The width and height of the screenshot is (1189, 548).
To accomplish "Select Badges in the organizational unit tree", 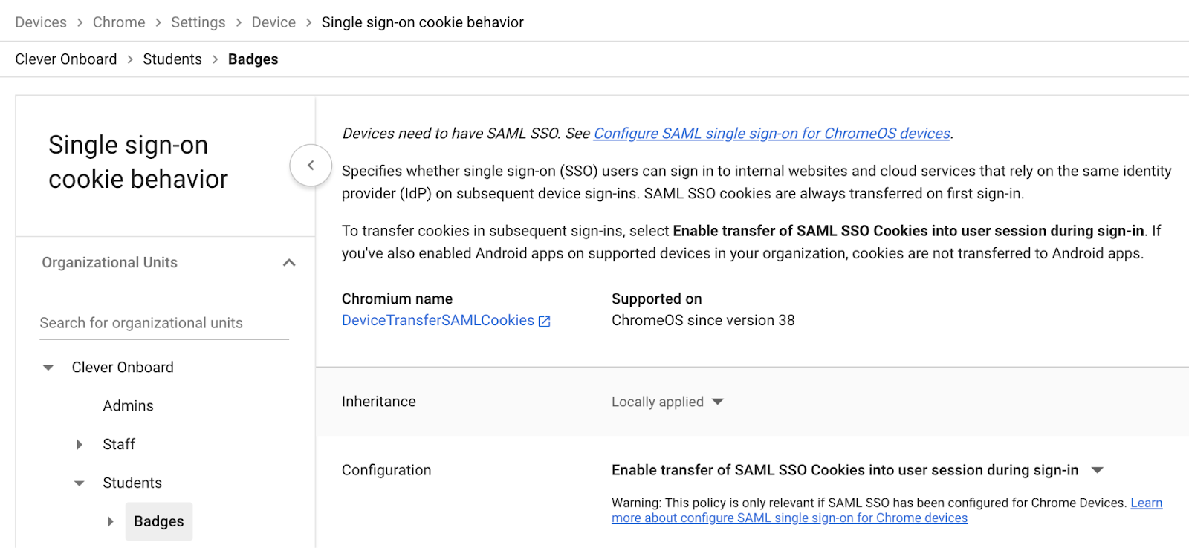I will (x=158, y=521).
